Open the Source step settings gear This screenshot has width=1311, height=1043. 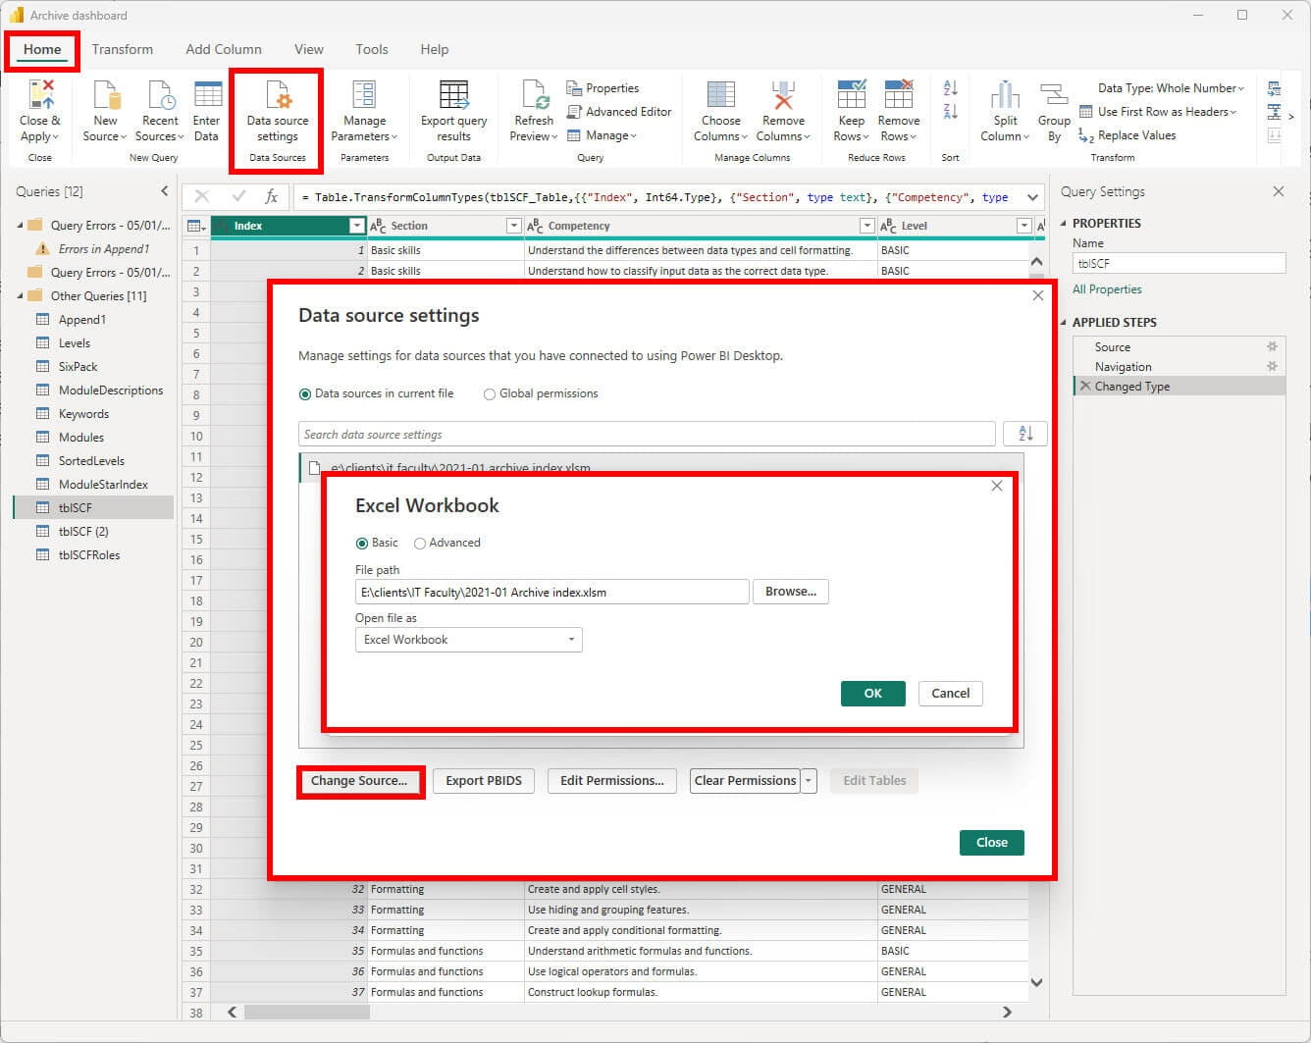[x=1272, y=346]
